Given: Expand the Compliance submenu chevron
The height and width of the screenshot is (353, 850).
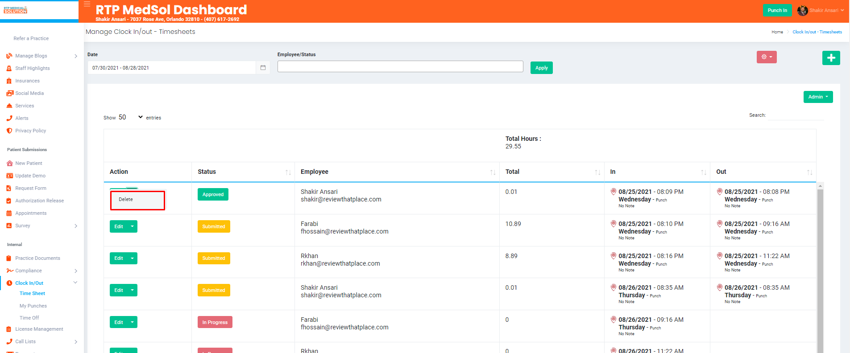Looking at the screenshot, I should (76, 271).
